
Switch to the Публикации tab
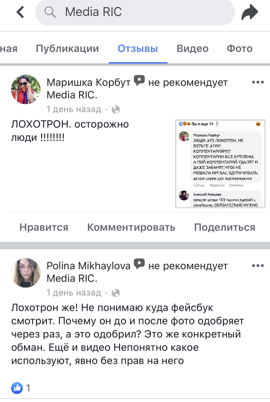point(67,49)
